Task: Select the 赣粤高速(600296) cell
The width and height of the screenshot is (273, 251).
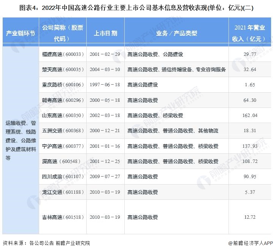Action: 63,100
